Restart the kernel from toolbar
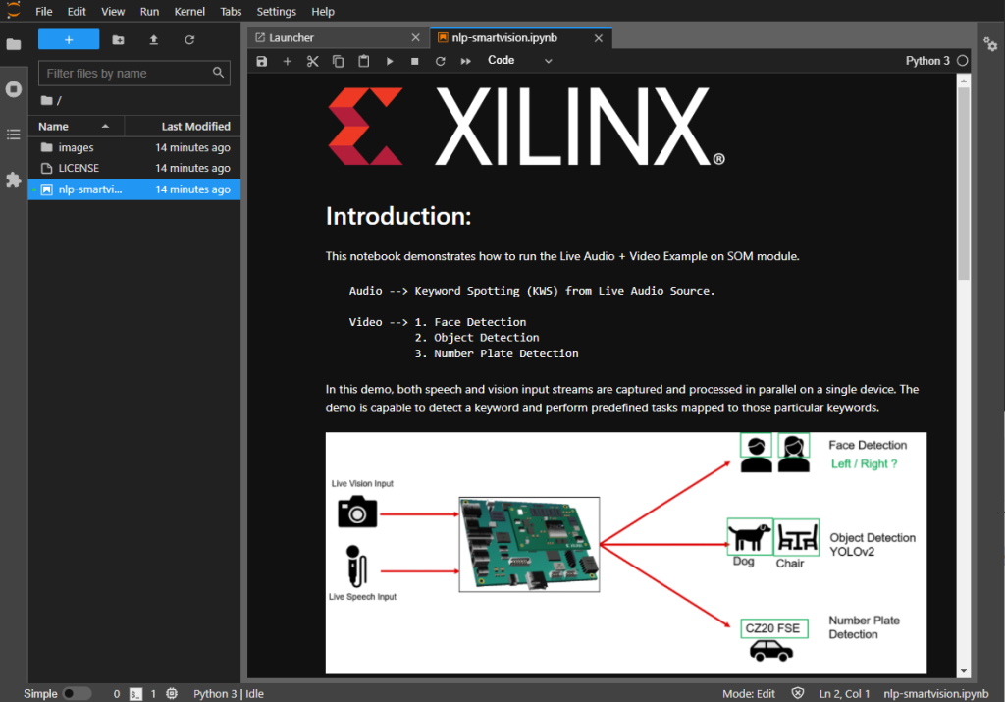1005x702 pixels. [440, 61]
